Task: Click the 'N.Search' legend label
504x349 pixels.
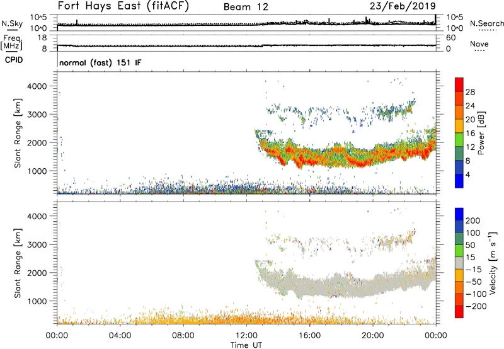Action: tap(486, 23)
